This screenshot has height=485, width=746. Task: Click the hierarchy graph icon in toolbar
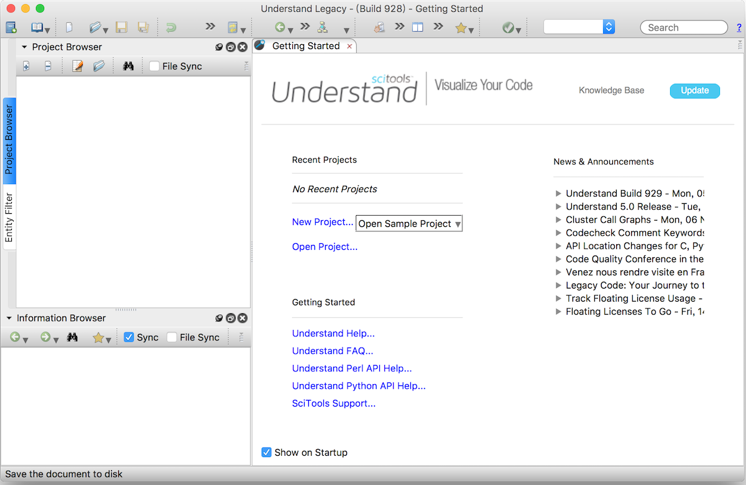(x=322, y=27)
